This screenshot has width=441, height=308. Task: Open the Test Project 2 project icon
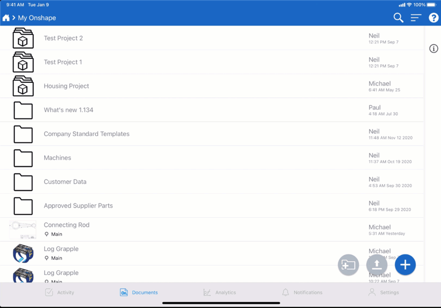coord(23,38)
